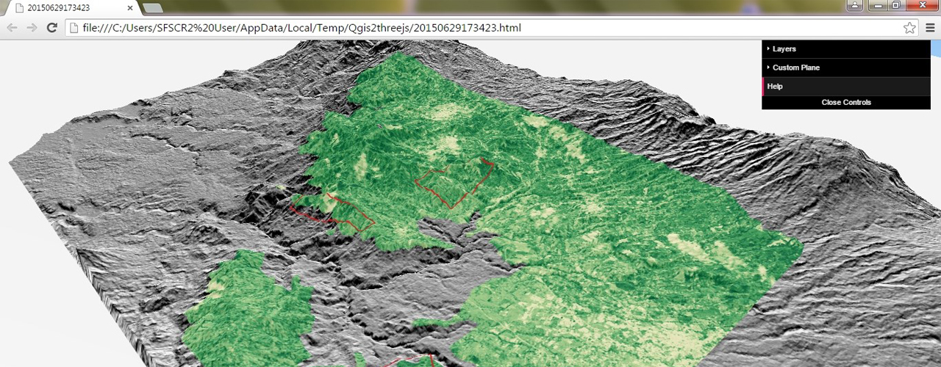This screenshot has width=941, height=367.
Task: Open the Chrome user profile icon
Action: point(855,6)
